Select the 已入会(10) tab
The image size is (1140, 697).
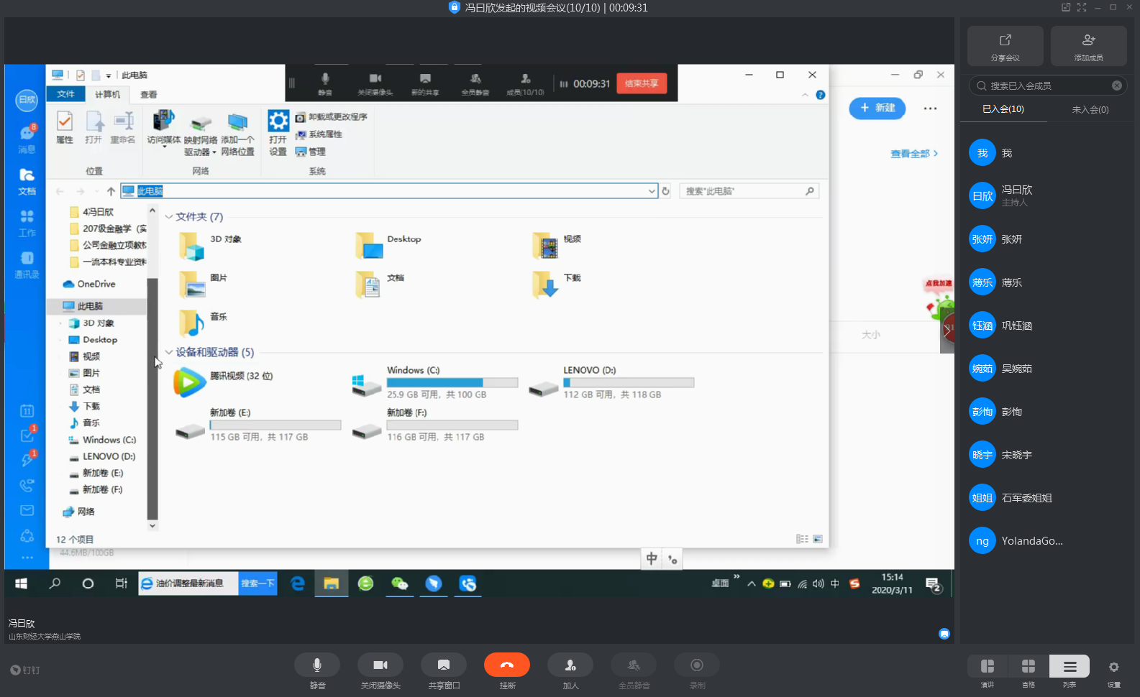click(x=1003, y=109)
